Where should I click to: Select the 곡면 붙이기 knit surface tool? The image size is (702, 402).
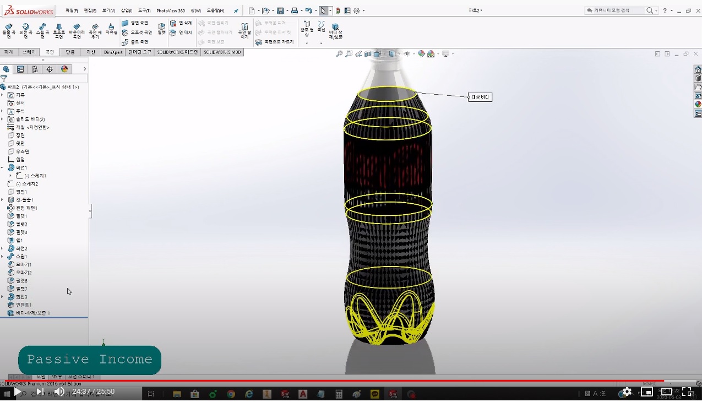[x=244, y=31]
